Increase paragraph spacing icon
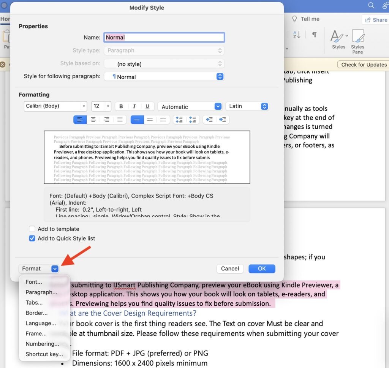 179,120
